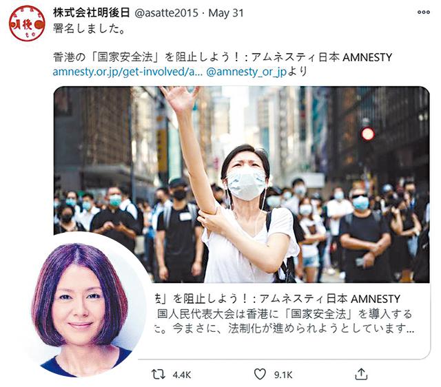Open the @amnesty_or_jp mention
The height and width of the screenshot is (387, 441).
pos(247,72)
